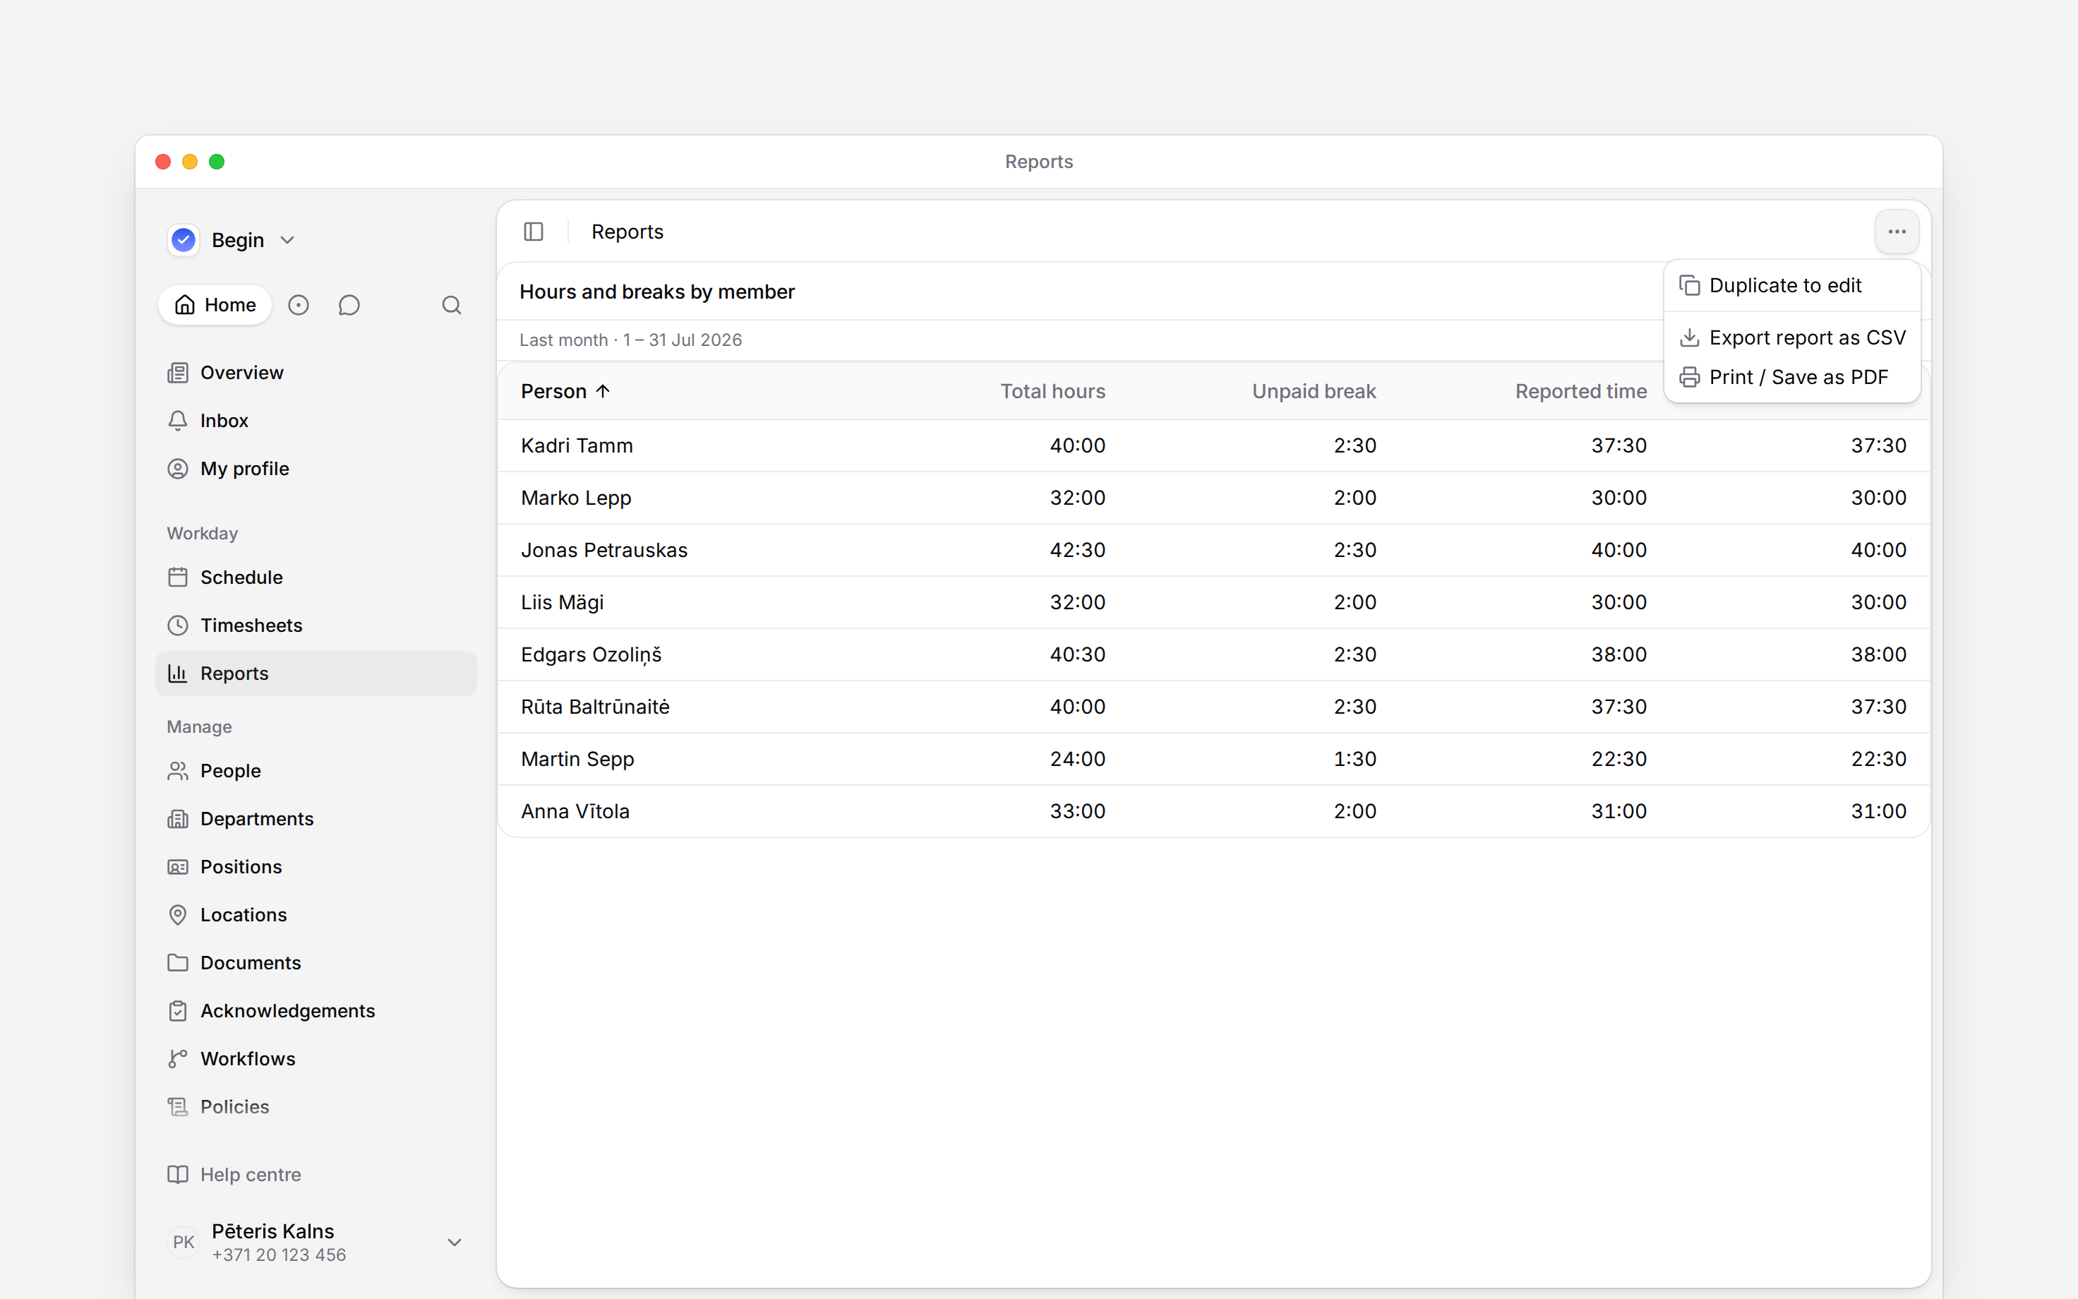Open the People section
The height and width of the screenshot is (1299, 2078).
tap(316, 771)
